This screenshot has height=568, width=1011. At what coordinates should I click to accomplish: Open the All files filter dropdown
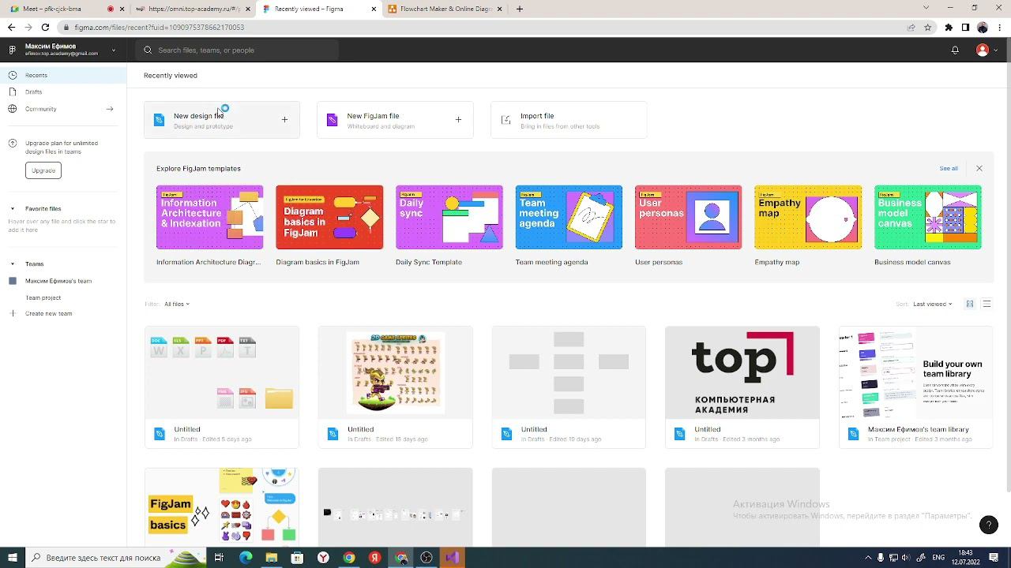tap(177, 304)
